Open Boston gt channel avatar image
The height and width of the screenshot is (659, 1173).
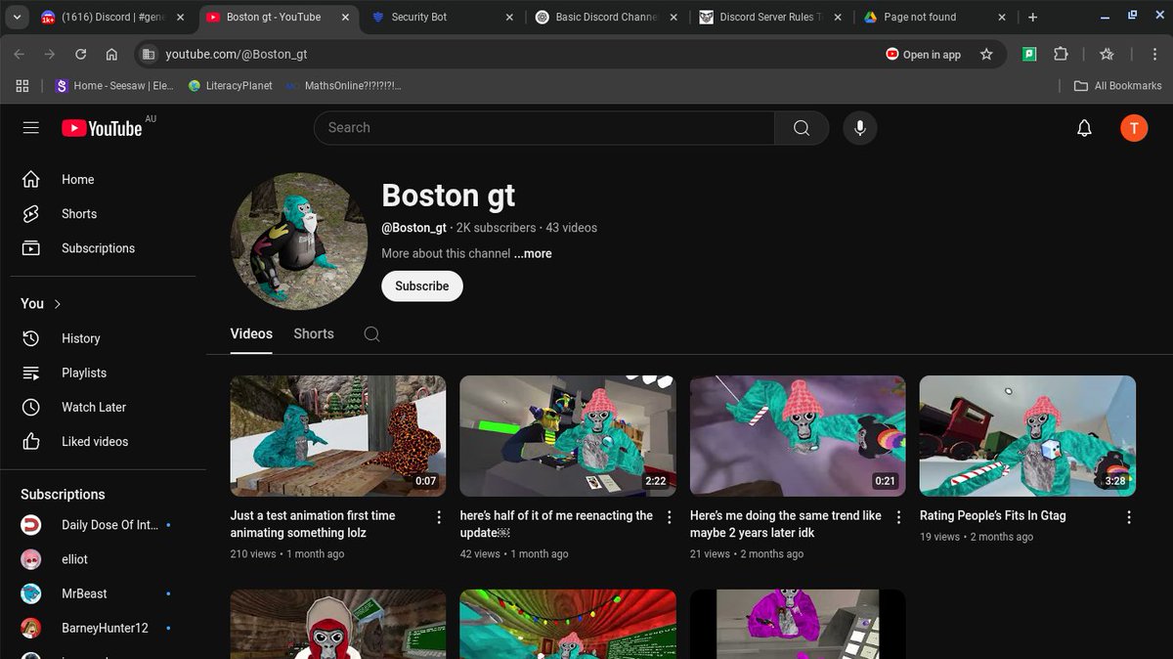pyautogui.click(x=298, y=241)
